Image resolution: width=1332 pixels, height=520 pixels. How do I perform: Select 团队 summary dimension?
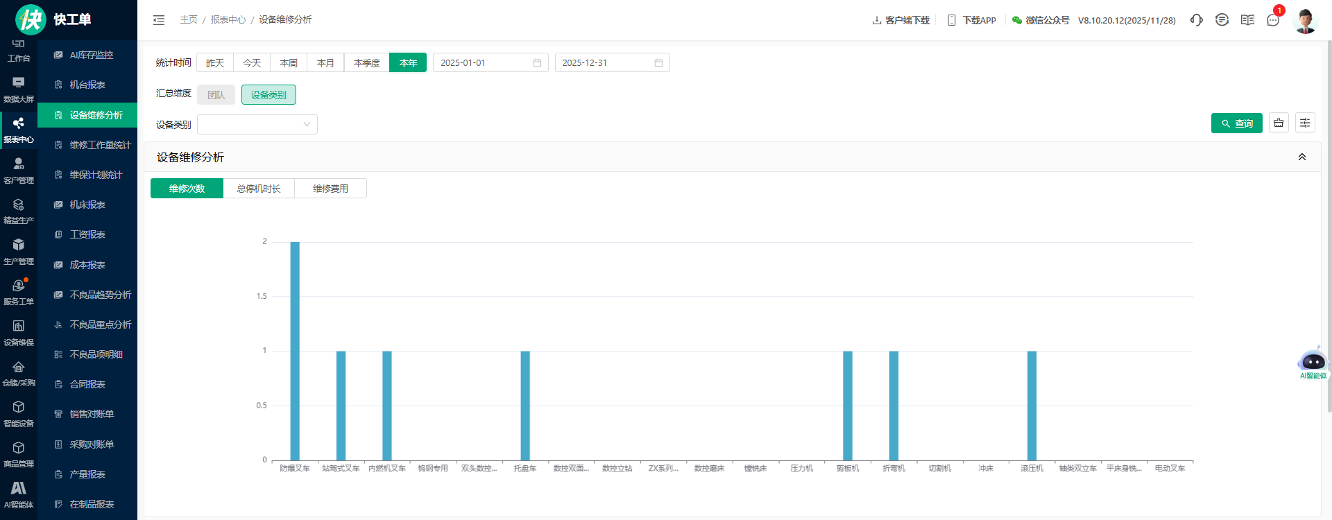click(x=216, y=95)
